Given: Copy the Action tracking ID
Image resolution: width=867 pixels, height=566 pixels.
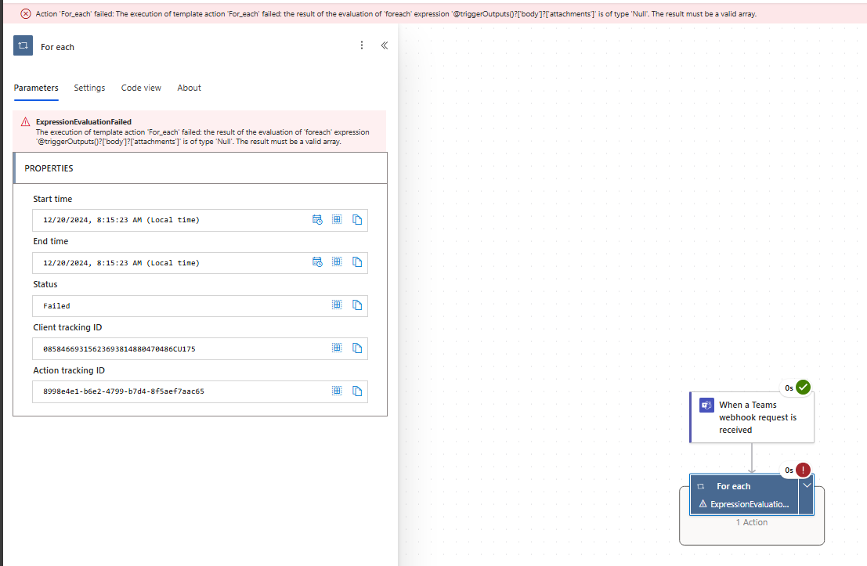Looking at the screenshot, I should [357, 391].
